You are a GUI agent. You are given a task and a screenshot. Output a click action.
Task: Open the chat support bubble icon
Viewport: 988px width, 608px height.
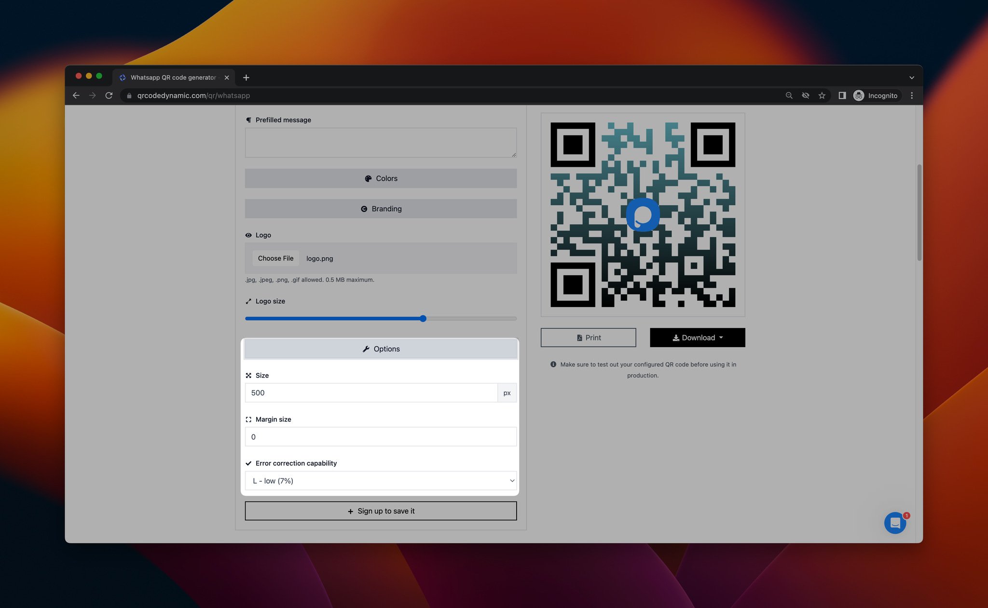pyautogui.click(x=895, y=523)
